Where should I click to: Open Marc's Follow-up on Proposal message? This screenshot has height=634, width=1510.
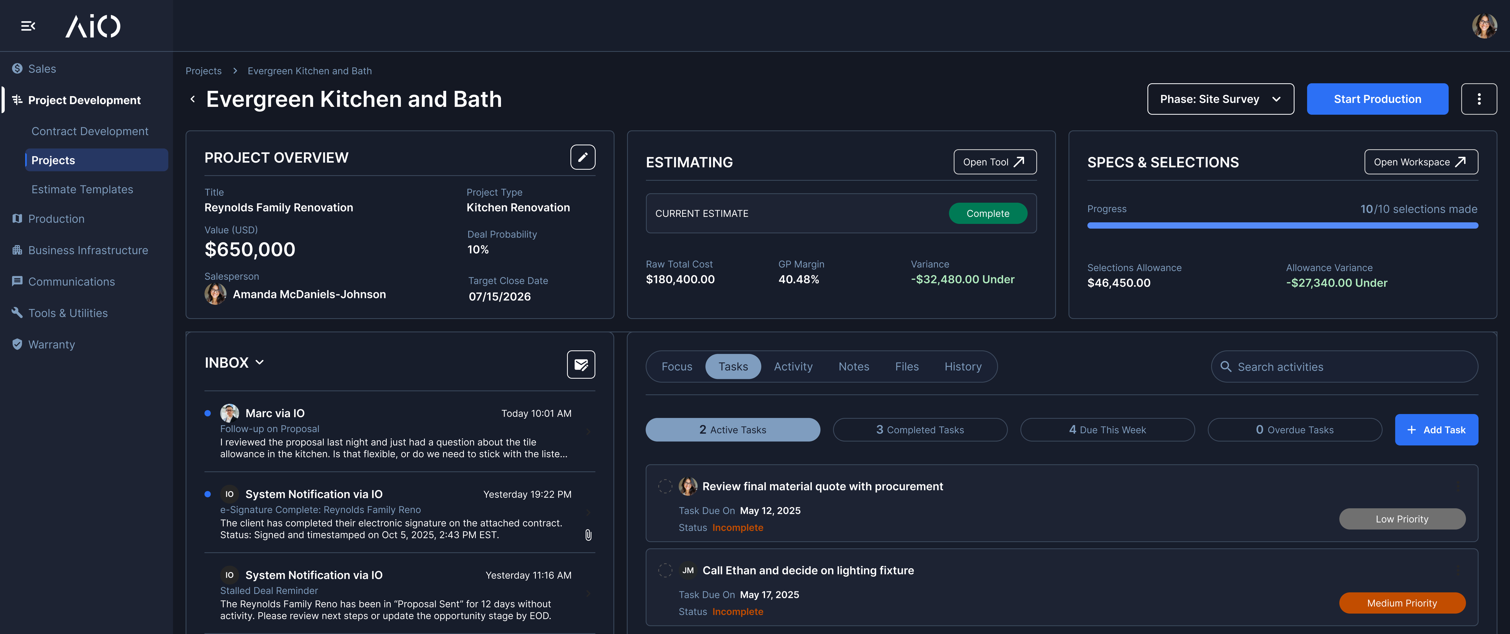400,432
